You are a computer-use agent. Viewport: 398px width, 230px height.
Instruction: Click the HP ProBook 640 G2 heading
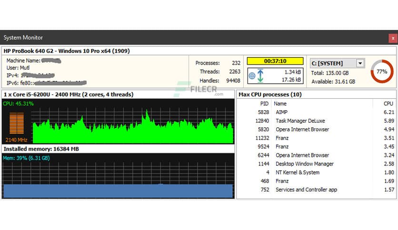click(x=67, y=51)
